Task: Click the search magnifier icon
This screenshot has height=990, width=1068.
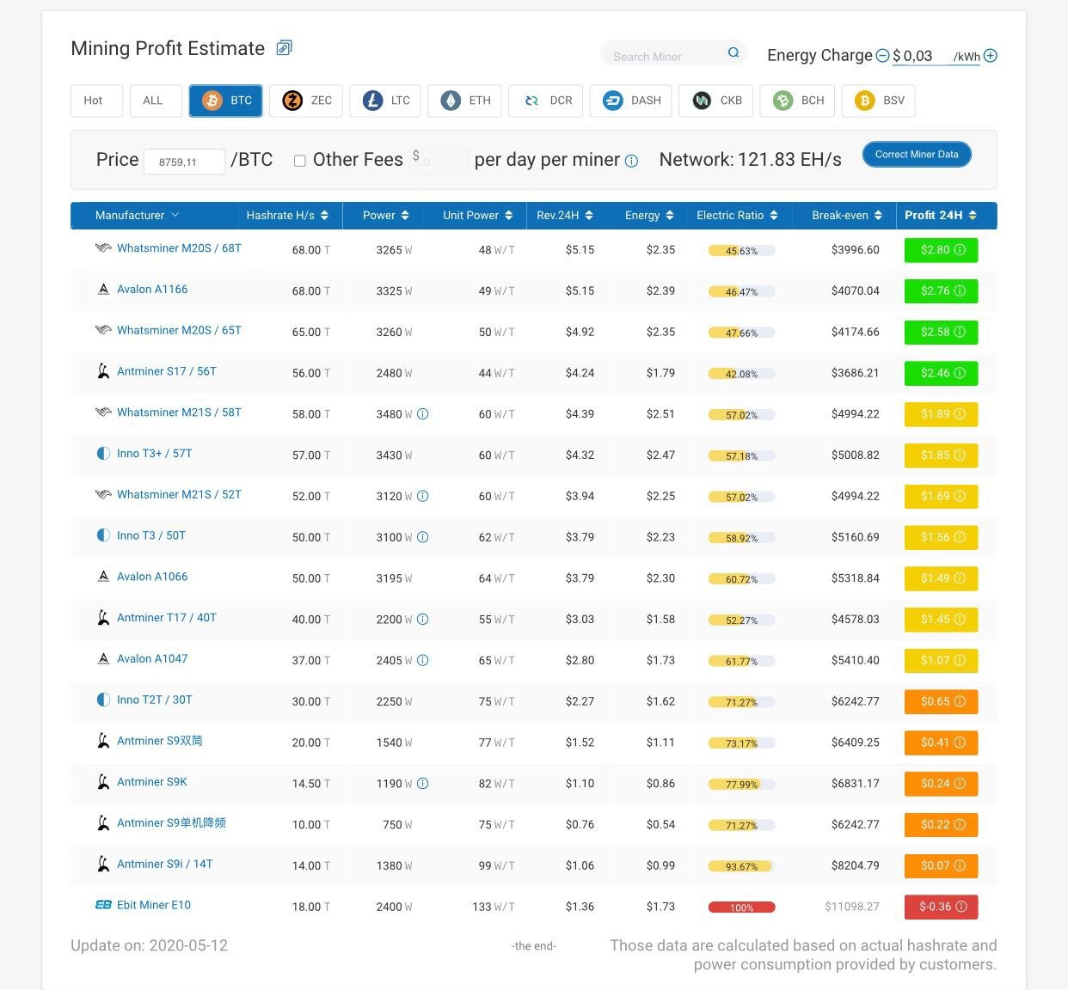Action: tap(733, 52)
